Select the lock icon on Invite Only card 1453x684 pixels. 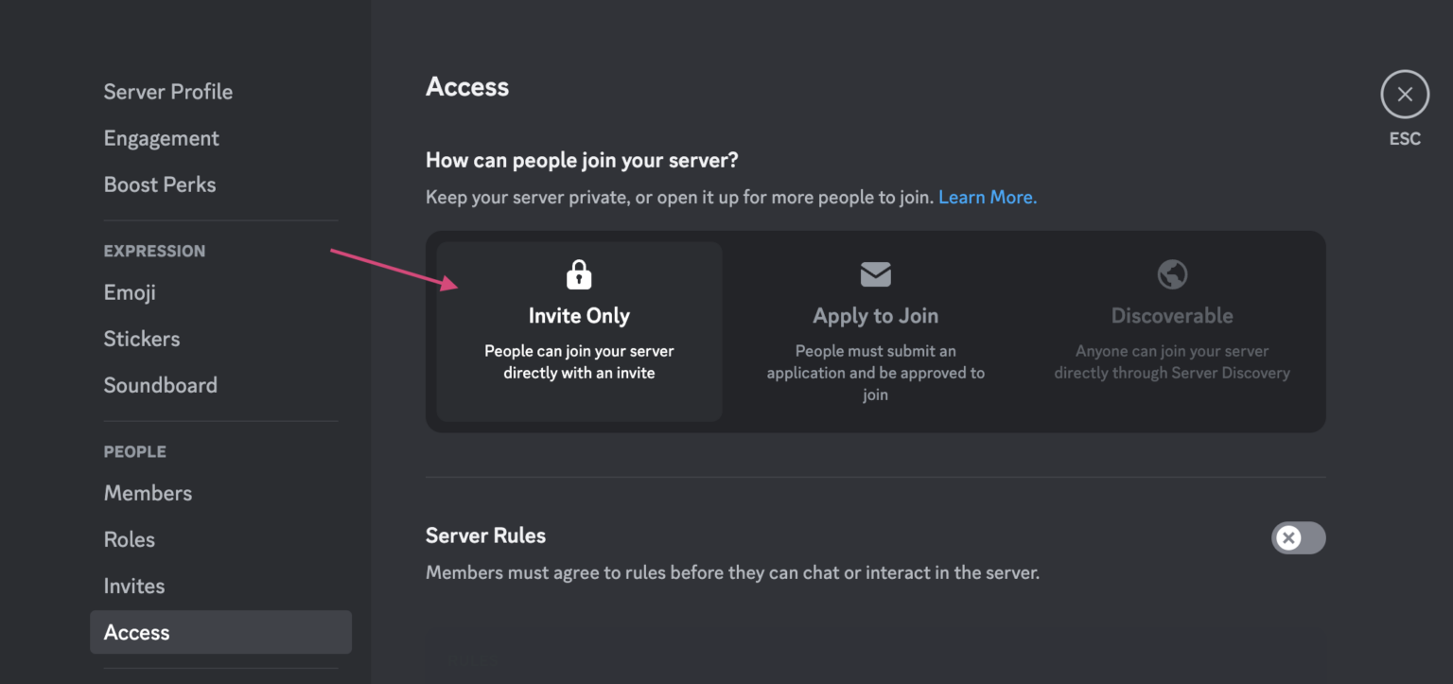pos(578,274)
